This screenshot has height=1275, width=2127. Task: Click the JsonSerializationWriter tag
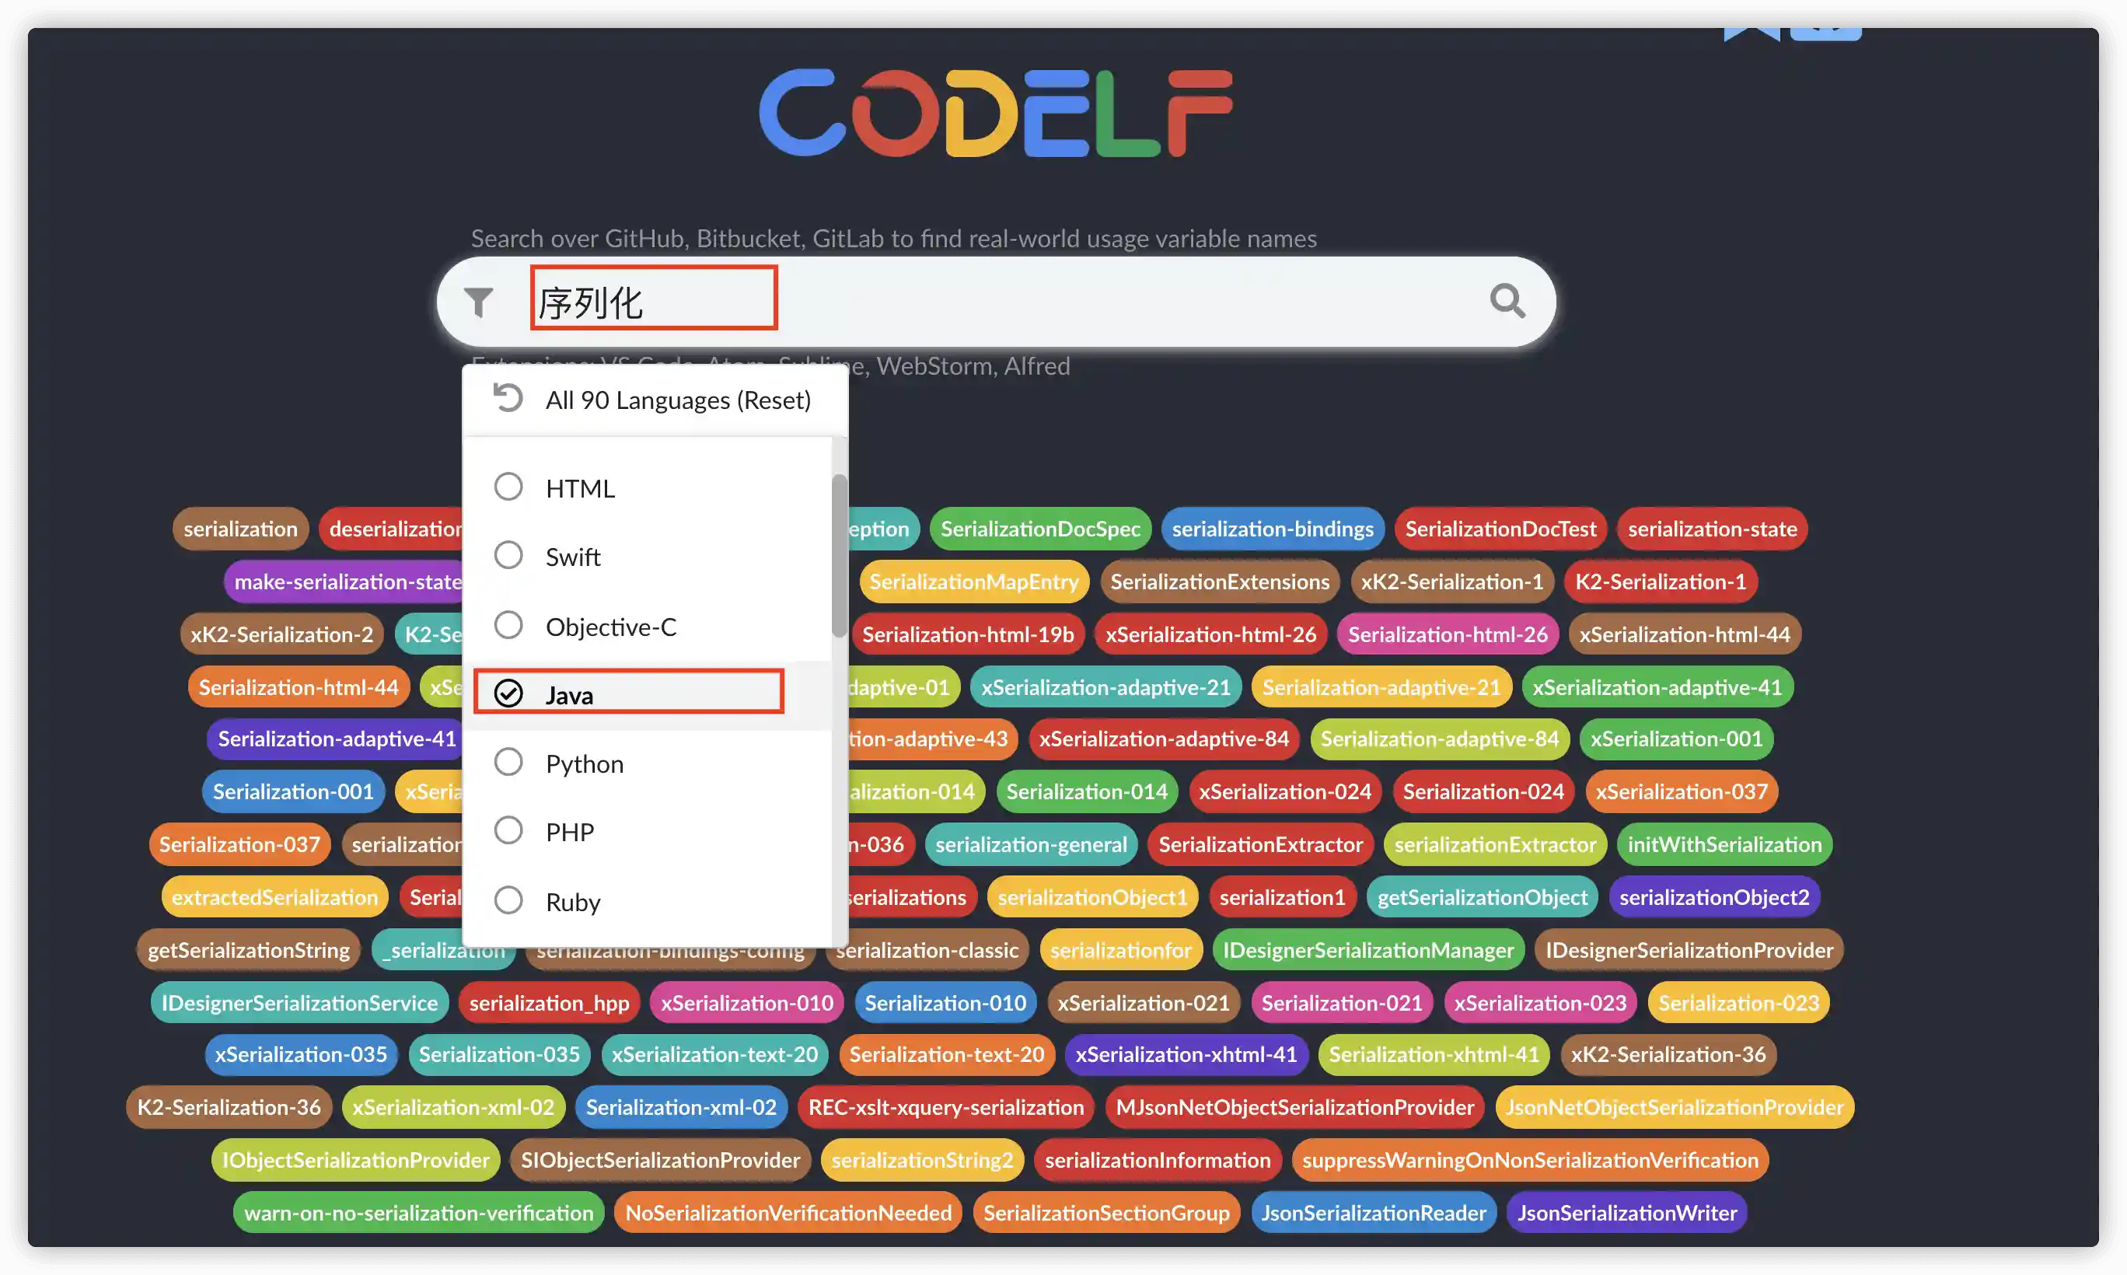pyautogui.click(x=1626, y=1212)
